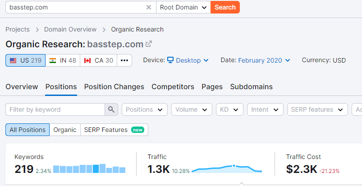Select the IN 48 database

(63, 60)
